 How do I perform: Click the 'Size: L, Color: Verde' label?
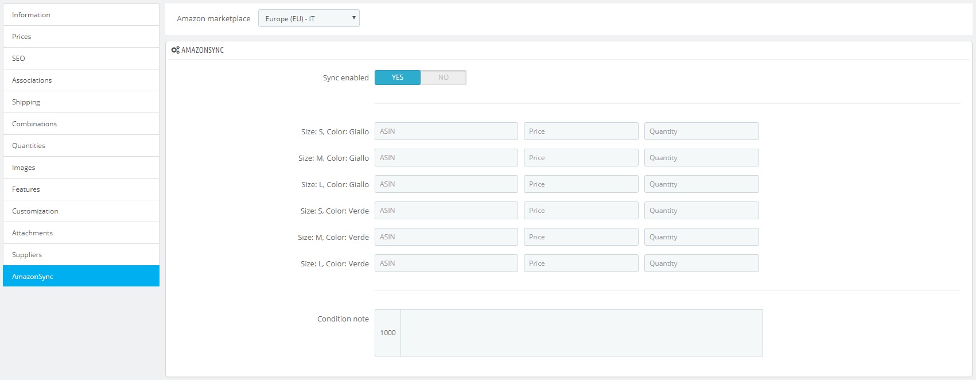point(335,264)
